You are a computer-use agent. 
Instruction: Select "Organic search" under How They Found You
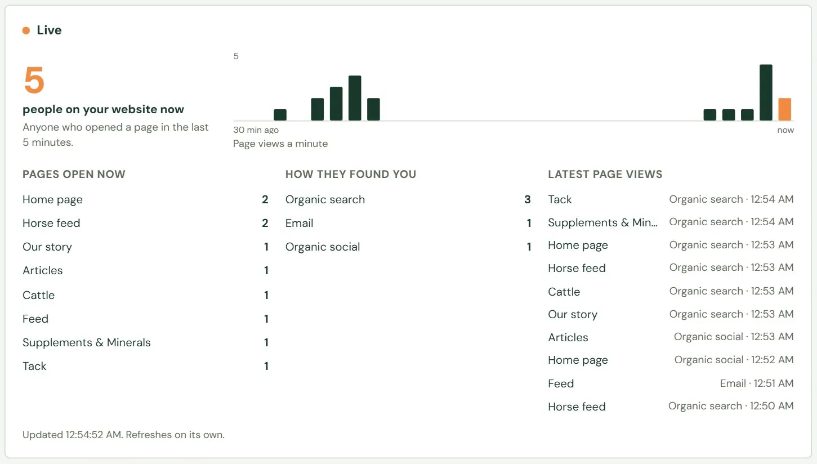(x=325, y=200)
